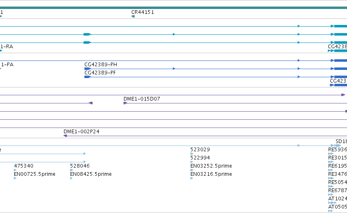The height and width of the screenshot is (213, 347).
Task: Click the EN03252.5prime EST label
Action: pyautogui.click(x=211, y=166)
